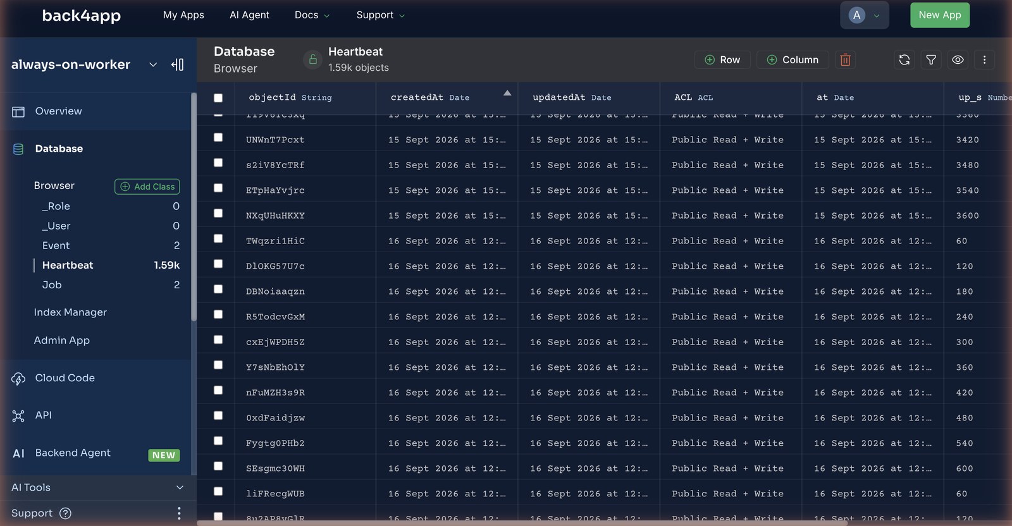Sort by createdAt using arrow indicator
This screenshot has height=526, width=1012.
click(507, 93)
